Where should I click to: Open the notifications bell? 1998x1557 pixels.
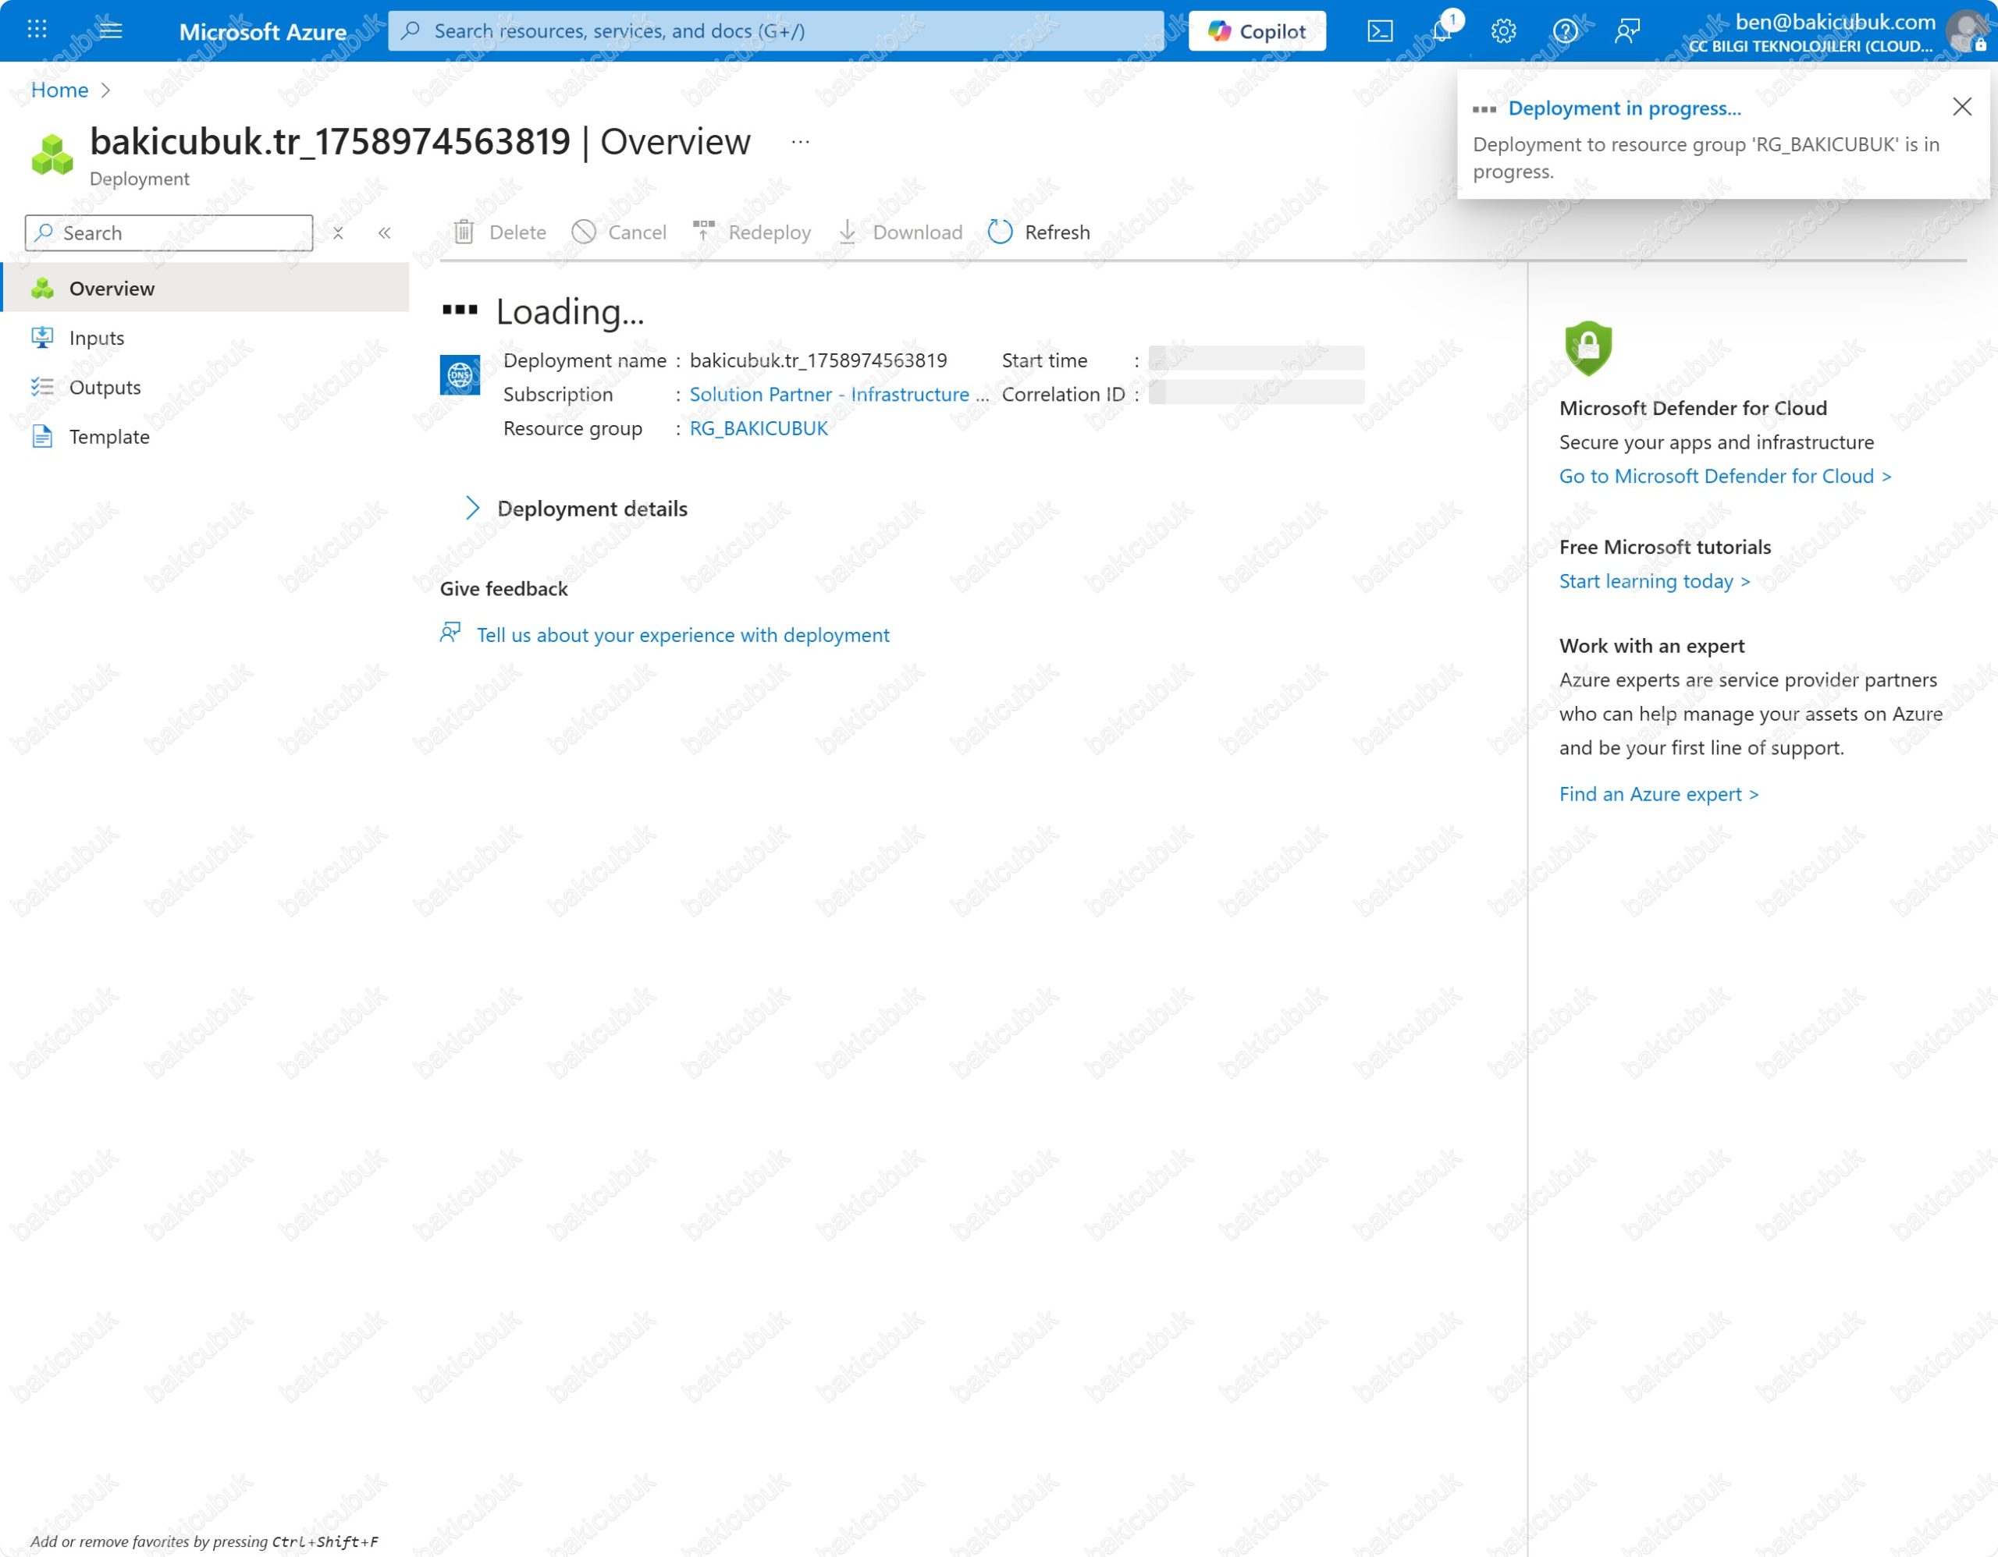click(1442, 31)
